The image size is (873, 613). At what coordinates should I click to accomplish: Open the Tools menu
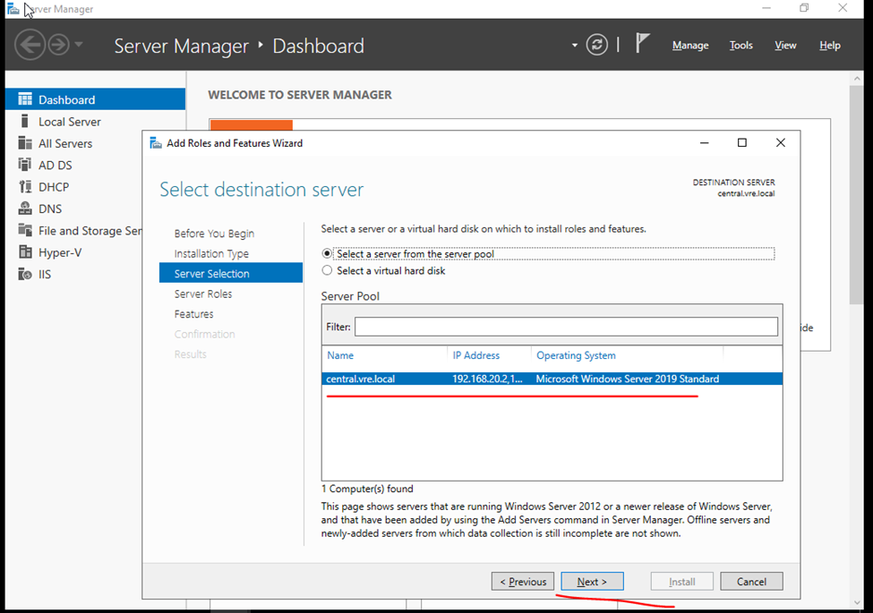coord(740,46)
